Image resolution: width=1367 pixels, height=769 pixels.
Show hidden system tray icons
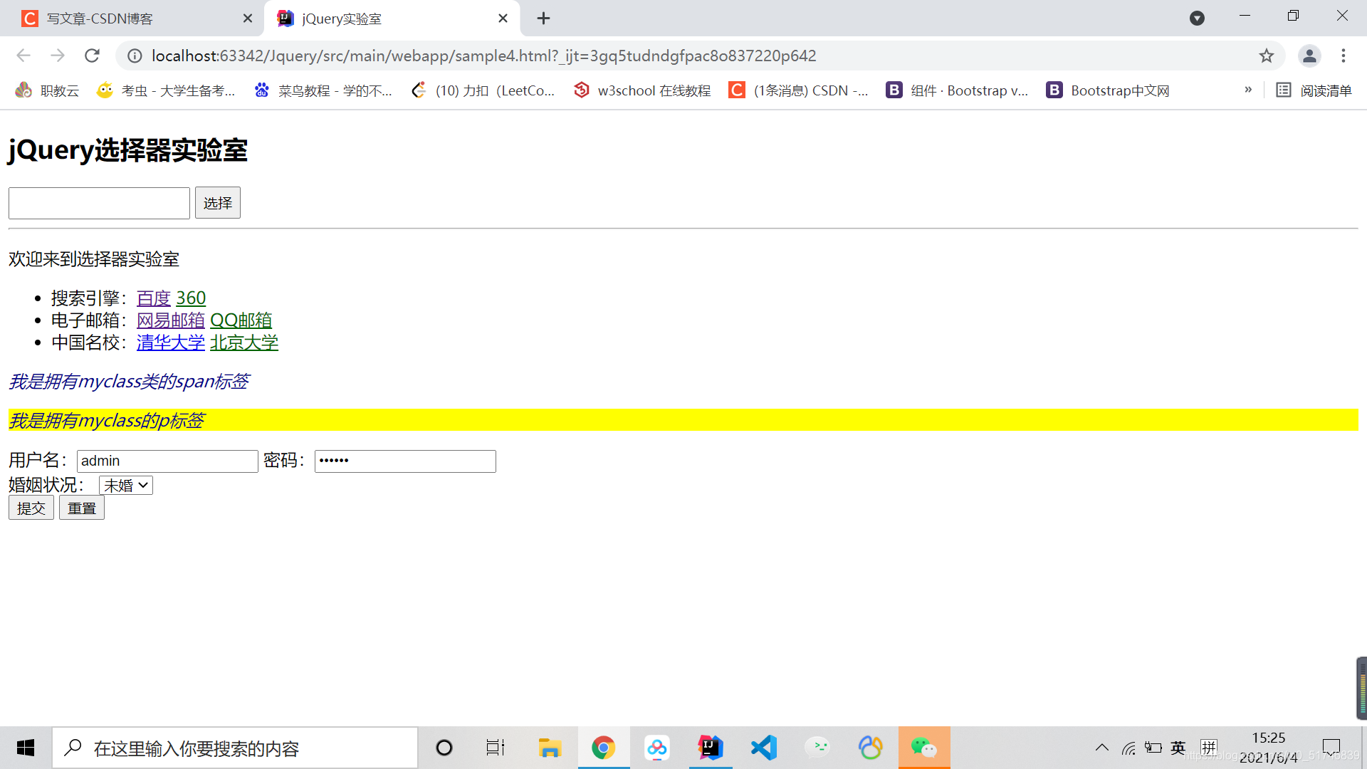click(1101, 748)
